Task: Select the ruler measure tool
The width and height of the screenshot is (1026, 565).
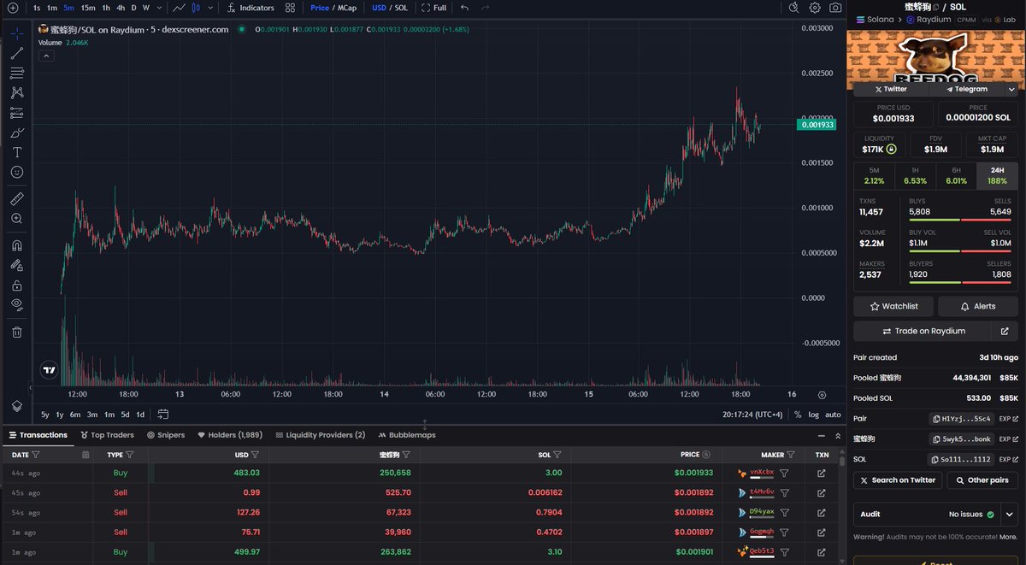Action: 17,198
